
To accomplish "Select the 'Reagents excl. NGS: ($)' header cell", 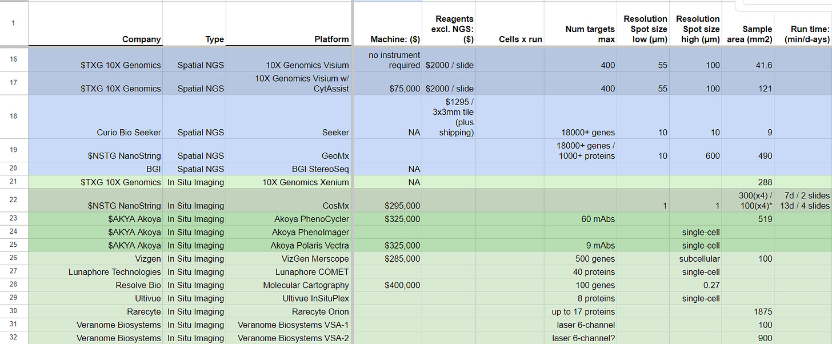I will pos(449,24).
